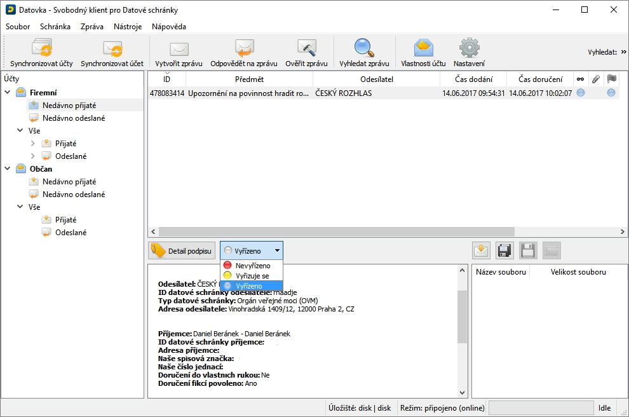Click Ověřit zprávu toolbar icon
629x417 pixels.
tap(306, 48)
